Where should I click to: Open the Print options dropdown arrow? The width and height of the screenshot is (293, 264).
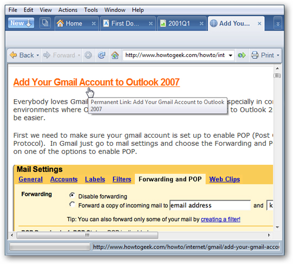[278, 55]
